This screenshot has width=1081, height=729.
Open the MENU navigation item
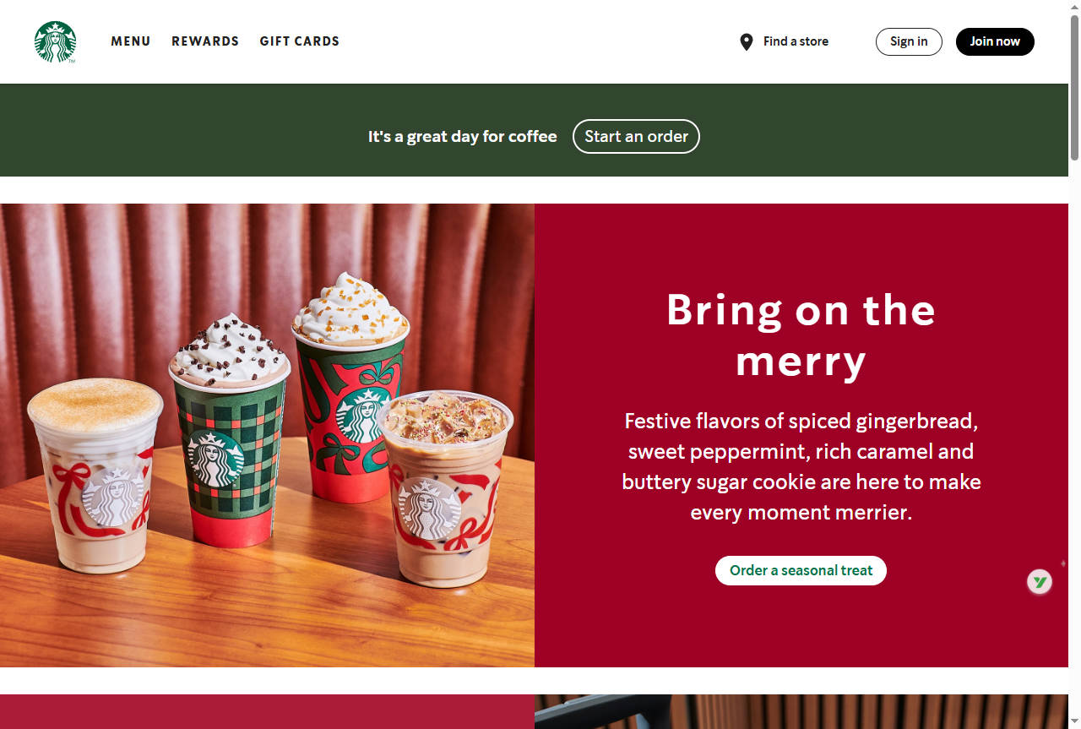131,41
